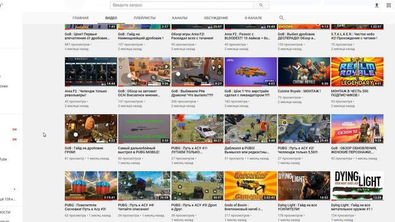Open 'Даблкилл в PUBG!' video title
Screen dimensions: 395x222
(x=247, y=150)
